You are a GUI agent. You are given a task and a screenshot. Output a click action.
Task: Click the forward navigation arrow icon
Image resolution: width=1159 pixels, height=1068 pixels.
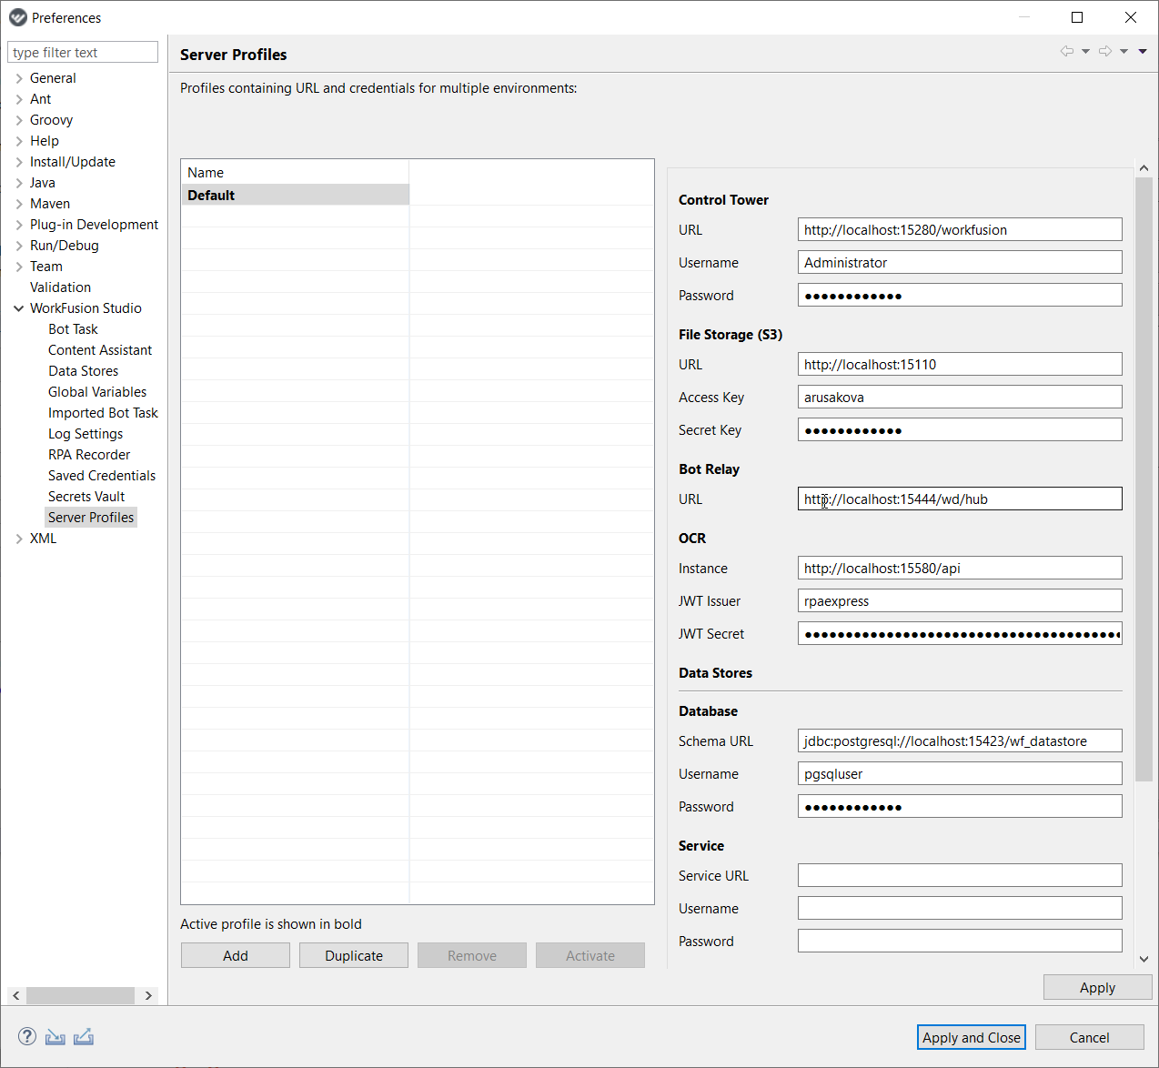click(x=1104, y=51)
